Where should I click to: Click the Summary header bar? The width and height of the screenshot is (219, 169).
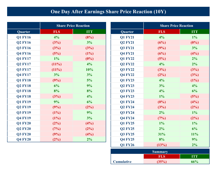(x=160, y=152)
